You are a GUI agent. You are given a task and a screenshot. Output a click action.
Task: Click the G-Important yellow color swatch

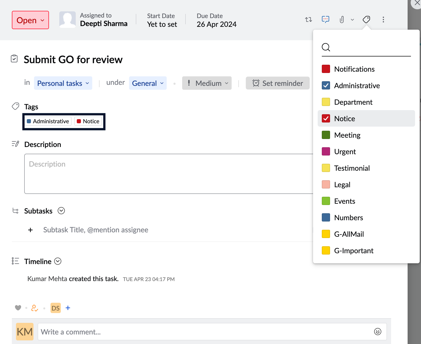coord(326,250)
